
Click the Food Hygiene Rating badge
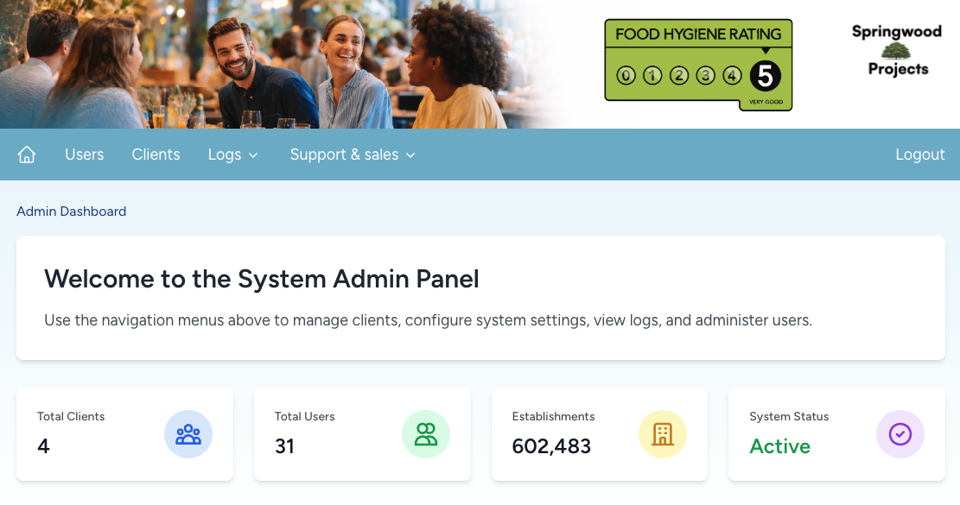point(697,65)
